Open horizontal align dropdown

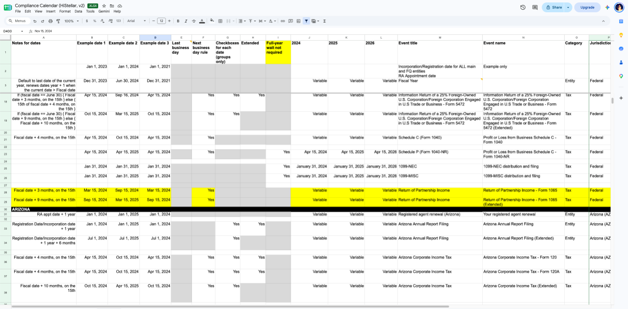coord(242,21)
